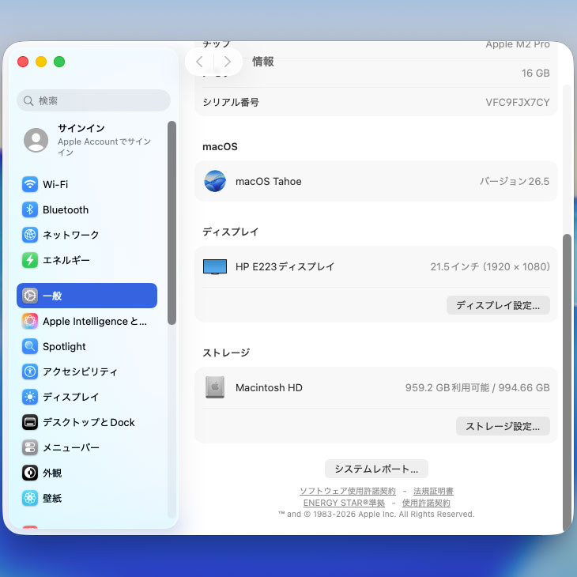Select ネットワーク in the sidebar
The image size is (577, 577).
[87, 235]
